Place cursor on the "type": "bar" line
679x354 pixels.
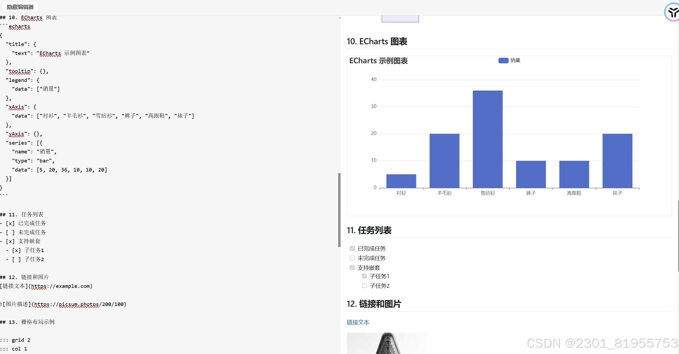point(33,161)
